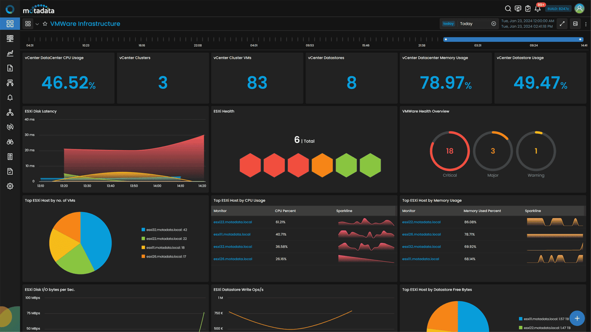
Task: Open esxi22.motadata.local in Memory Usage table
Action: click(421, 222)
